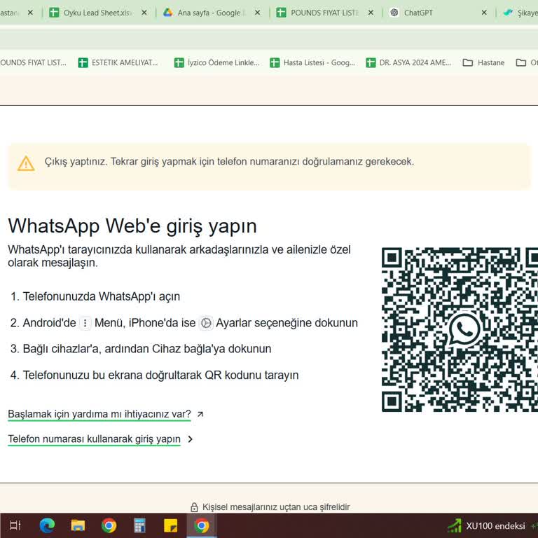Close the Ana sayfa Google Drive tab
The height and width of the screenshot is (538, 538).
(x=257, y=13)
